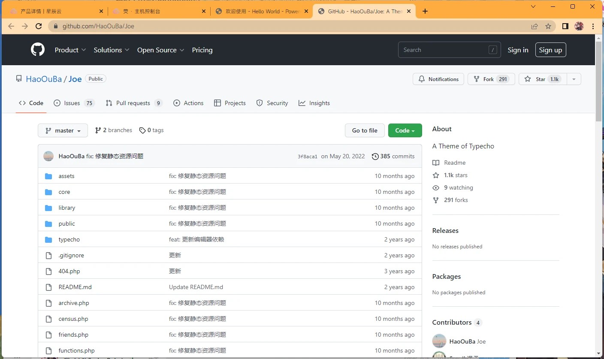Bookmark page with the star icon
604x359 pixels.
548,26
